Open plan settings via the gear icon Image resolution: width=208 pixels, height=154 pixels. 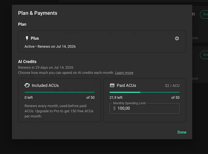coord(177,38)
